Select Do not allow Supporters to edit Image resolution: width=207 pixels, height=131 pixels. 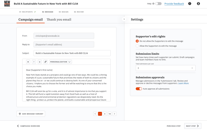click(x=137, y=41)
